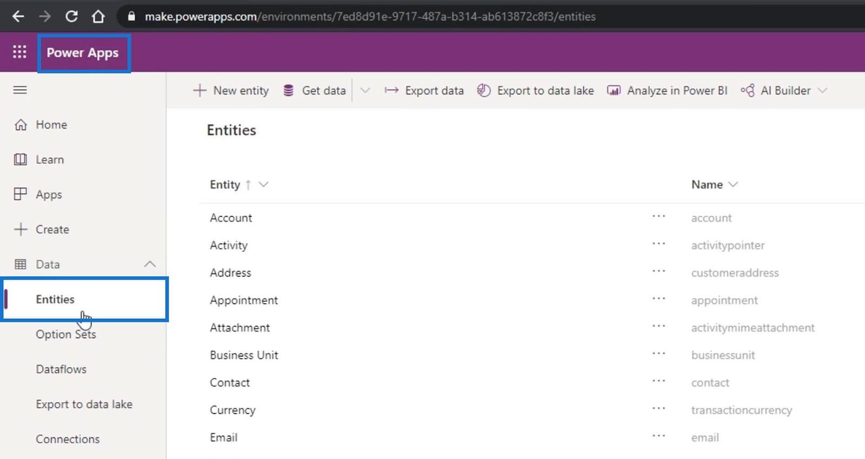Open more options for Email row
Image resolution: width=865 pixels, height=459 pixels.
658,436
